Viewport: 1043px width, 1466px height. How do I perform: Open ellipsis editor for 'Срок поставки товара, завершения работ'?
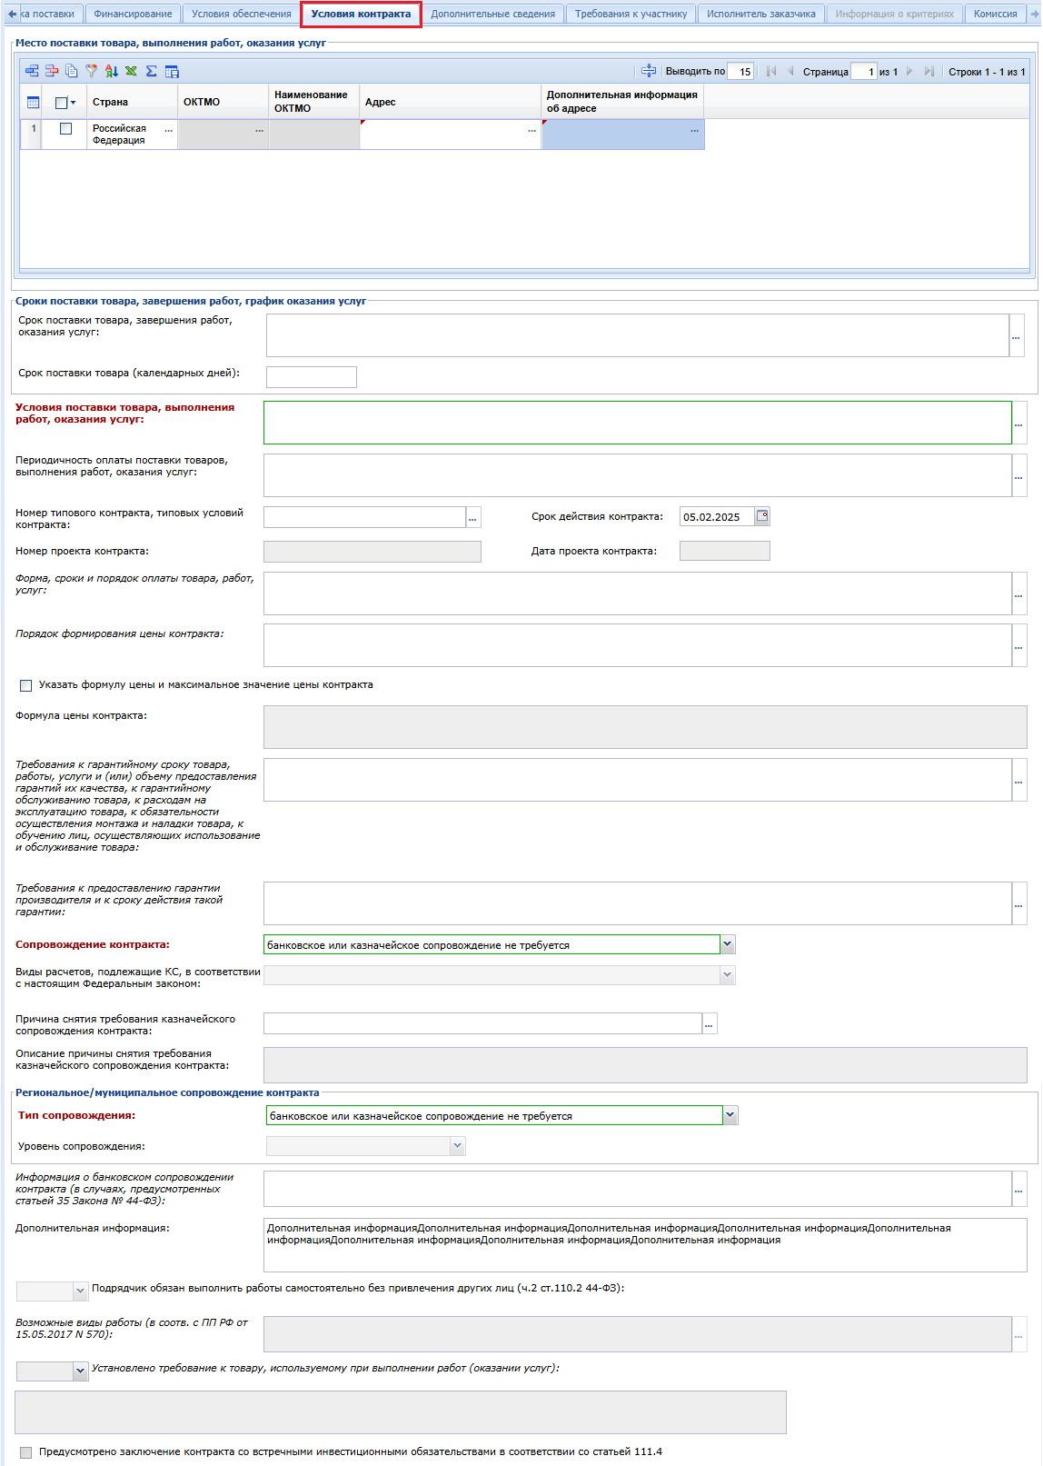(1016, 335)
